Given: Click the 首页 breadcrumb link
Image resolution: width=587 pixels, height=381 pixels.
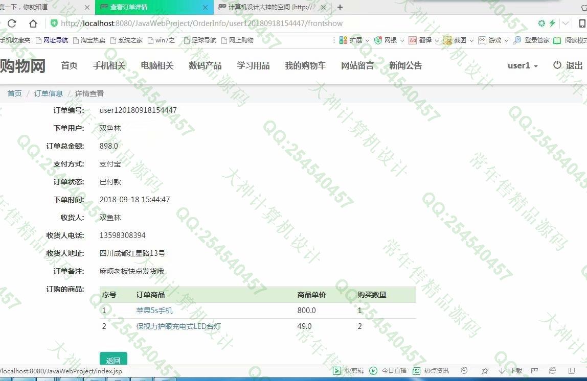Looking at the screenshot, I should pos(15,93).
